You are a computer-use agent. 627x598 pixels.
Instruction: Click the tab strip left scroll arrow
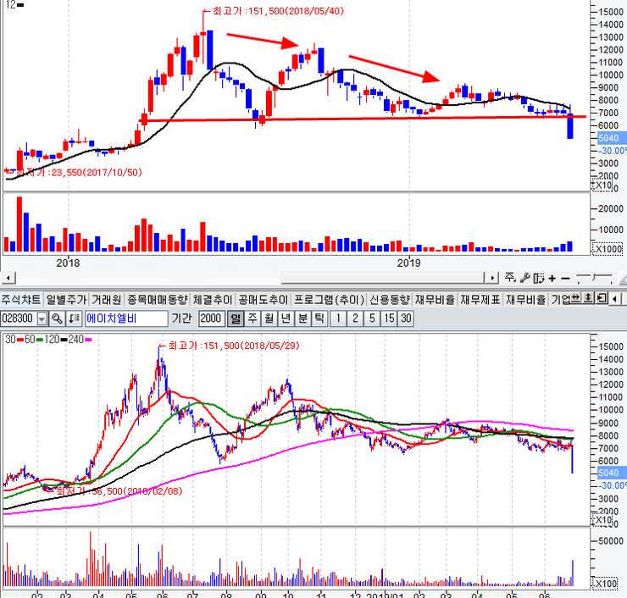point(614,299)
